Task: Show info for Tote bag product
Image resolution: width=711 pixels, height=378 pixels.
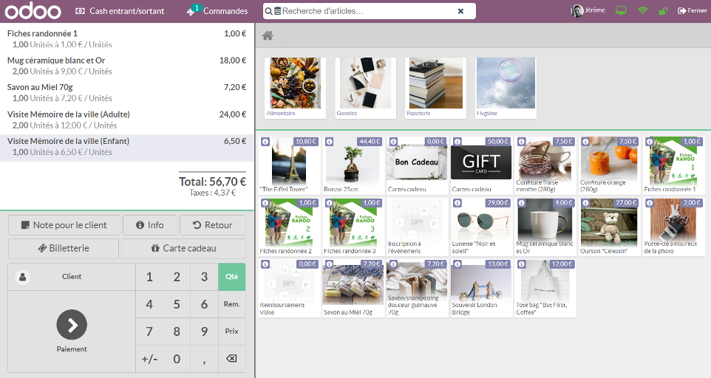Action: click(x=522, y=264)
